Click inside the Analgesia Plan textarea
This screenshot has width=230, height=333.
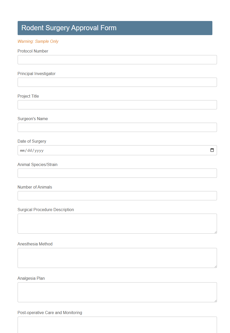[x=117, y=292]
